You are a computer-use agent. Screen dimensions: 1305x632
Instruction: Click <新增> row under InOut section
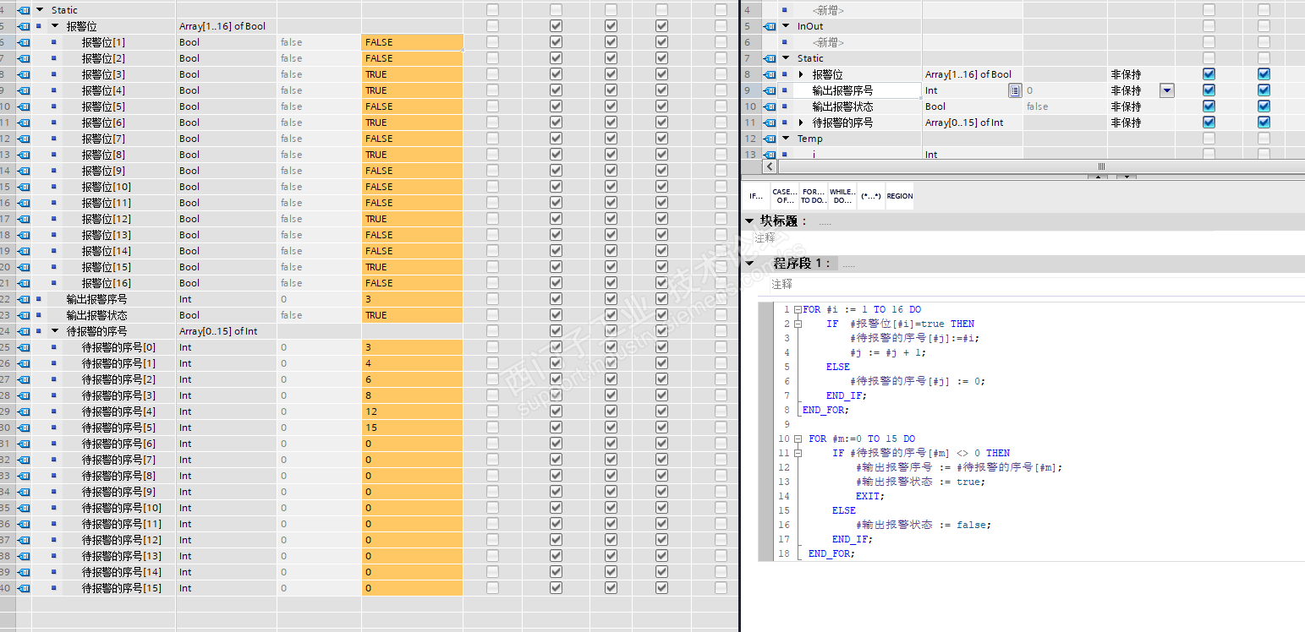[x=828, y=42]
